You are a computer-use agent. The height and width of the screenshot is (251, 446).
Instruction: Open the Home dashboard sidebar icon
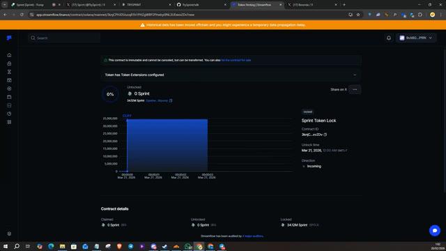(9, 55)
